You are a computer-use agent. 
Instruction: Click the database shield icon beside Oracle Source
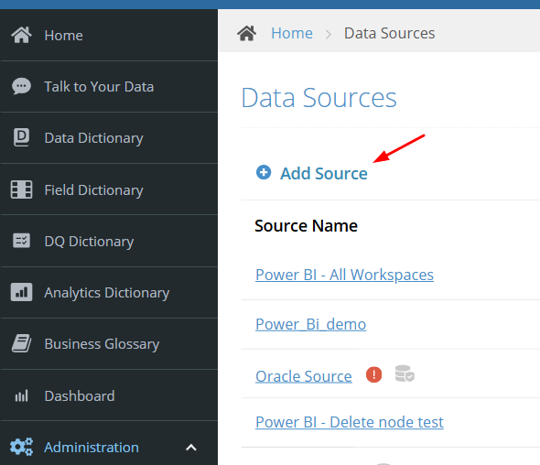(x=405, y=374)
